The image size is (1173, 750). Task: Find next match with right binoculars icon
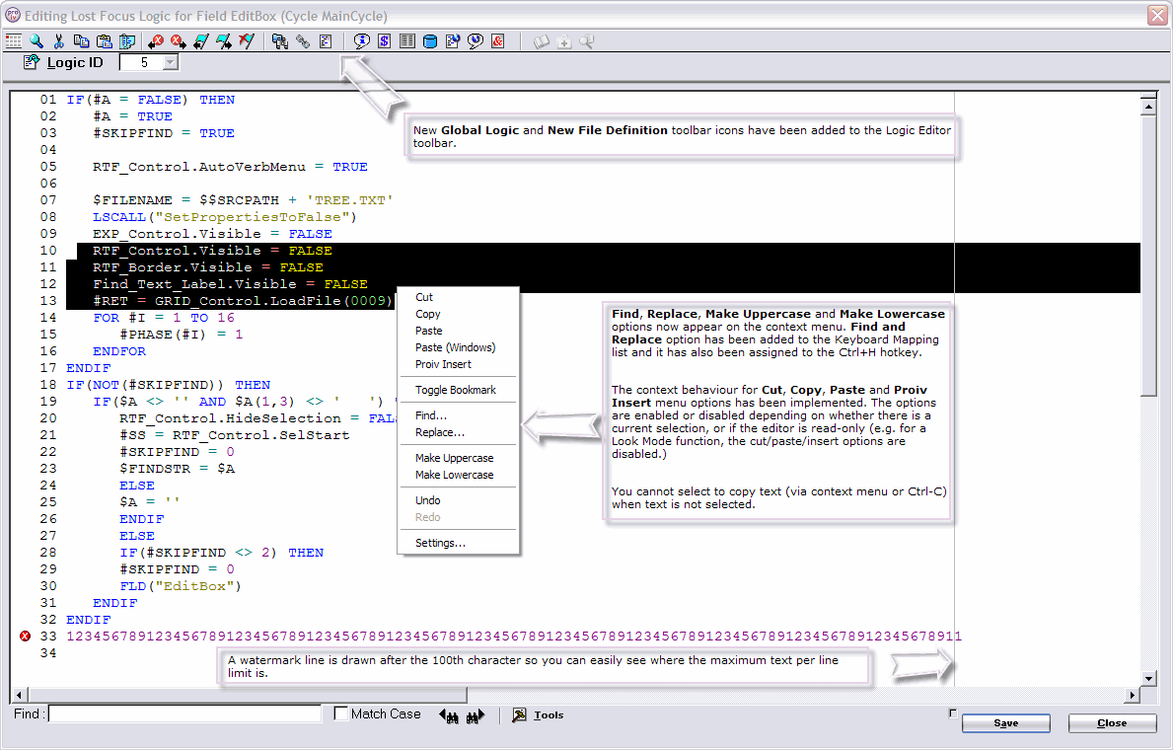pyautogui.click(x=476, y=715)
